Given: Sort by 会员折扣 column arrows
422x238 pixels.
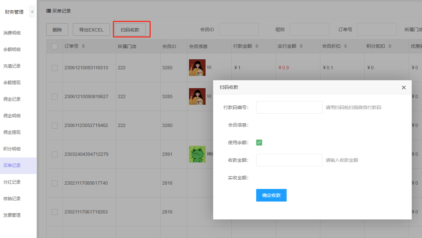Looking at the screenshot, I should coord(346,46).
